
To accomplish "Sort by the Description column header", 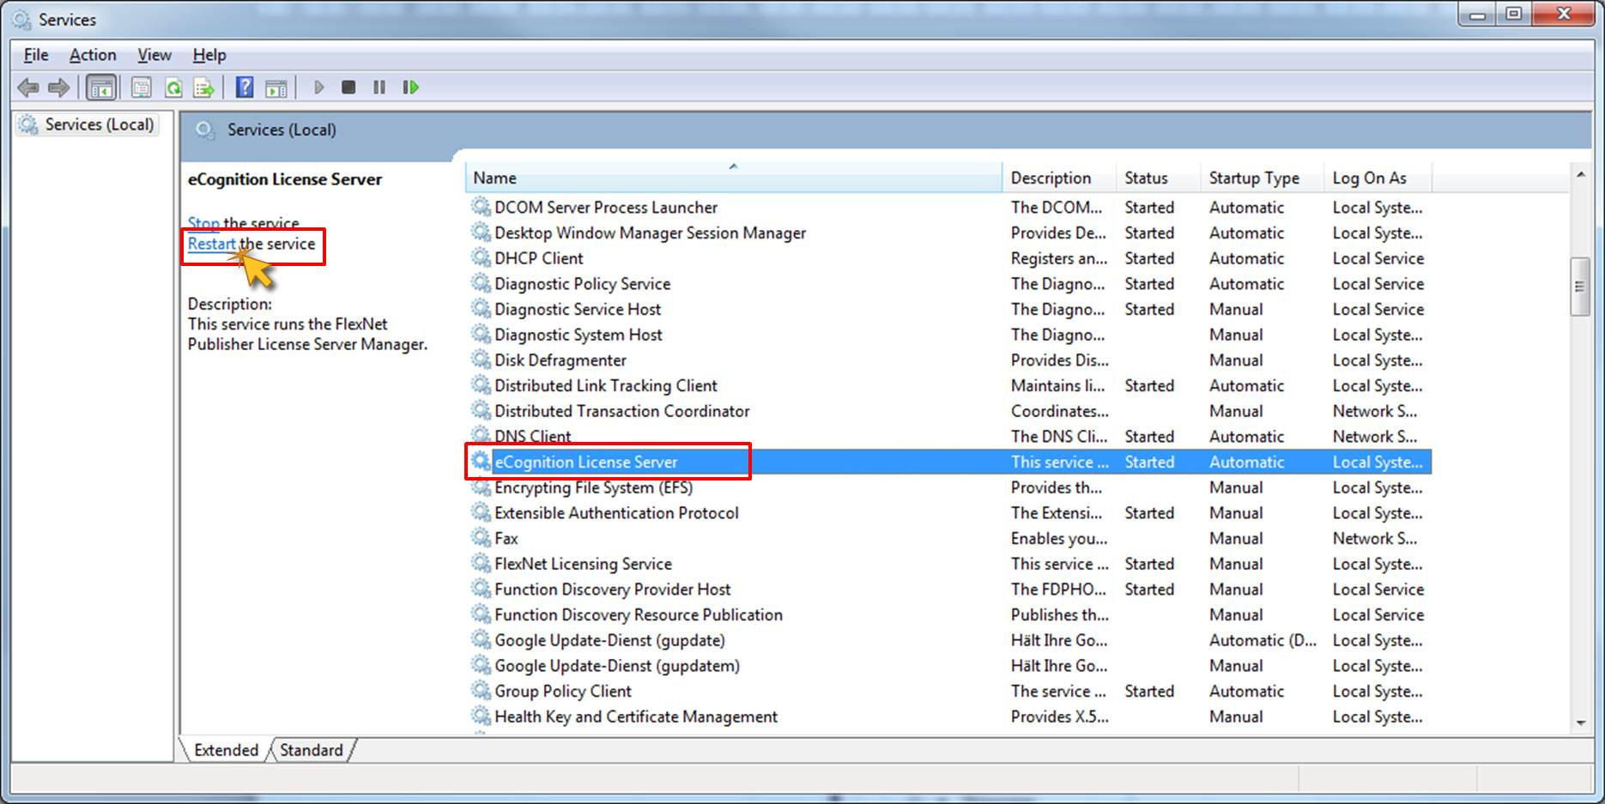I will click(1059, 178).
